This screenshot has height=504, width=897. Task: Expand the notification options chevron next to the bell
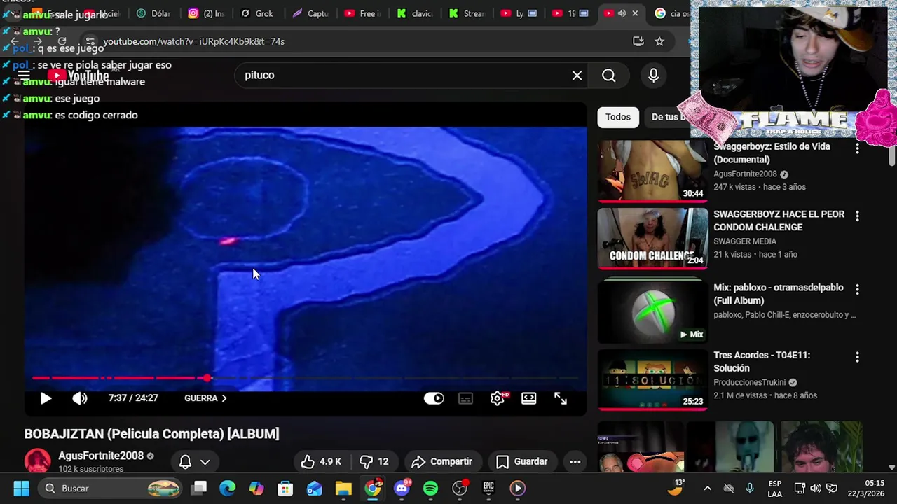coord(205,462)
